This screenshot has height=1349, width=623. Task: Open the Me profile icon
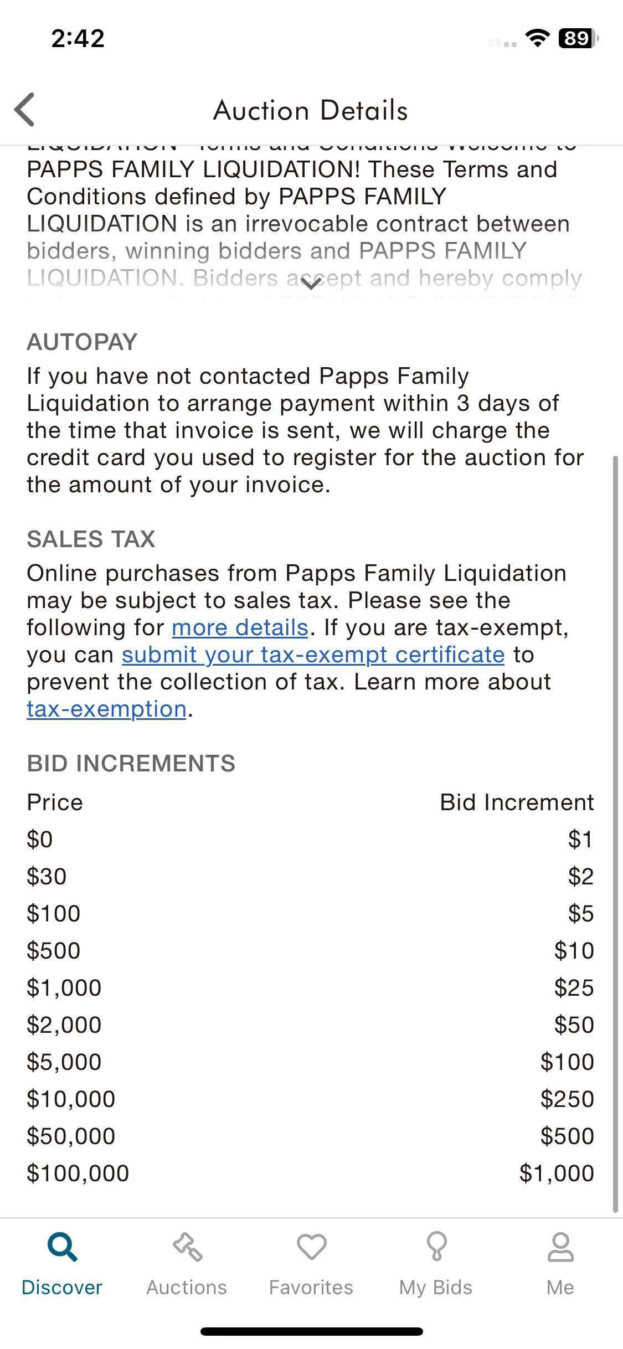[x=560, y=1247]
